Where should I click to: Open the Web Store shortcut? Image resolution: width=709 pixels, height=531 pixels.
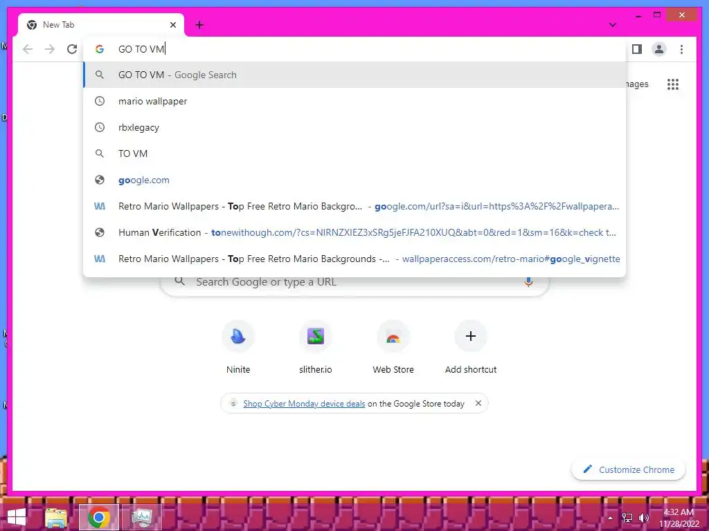coord(393,347)
